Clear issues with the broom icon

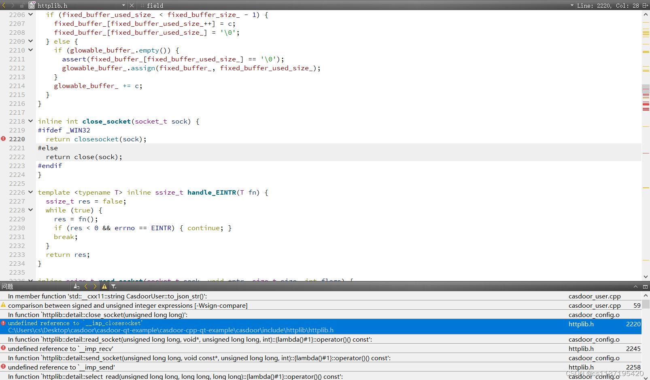tap(76, 286)
